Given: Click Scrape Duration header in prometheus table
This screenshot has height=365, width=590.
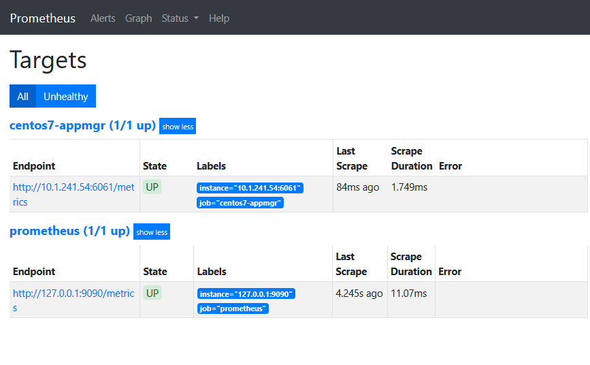Looking at the screenshot, I should click(411, 264).
